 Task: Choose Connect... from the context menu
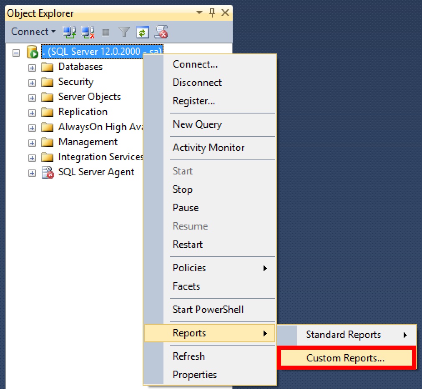[x=210, y=64]
